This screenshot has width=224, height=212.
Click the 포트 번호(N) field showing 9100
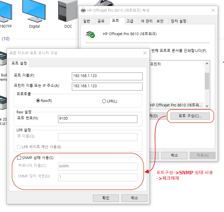[x=98, y=119]
